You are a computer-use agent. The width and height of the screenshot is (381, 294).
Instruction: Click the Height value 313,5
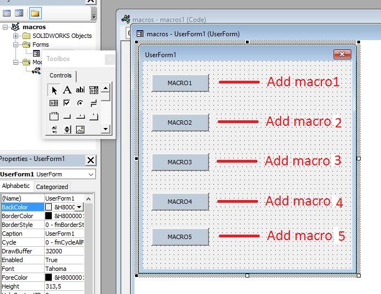tap(64, 286)
